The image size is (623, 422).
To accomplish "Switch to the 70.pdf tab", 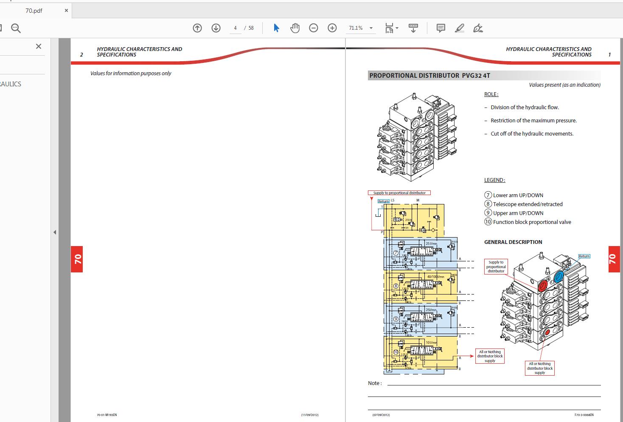I will pyautogui.click(x=34, y=10).
